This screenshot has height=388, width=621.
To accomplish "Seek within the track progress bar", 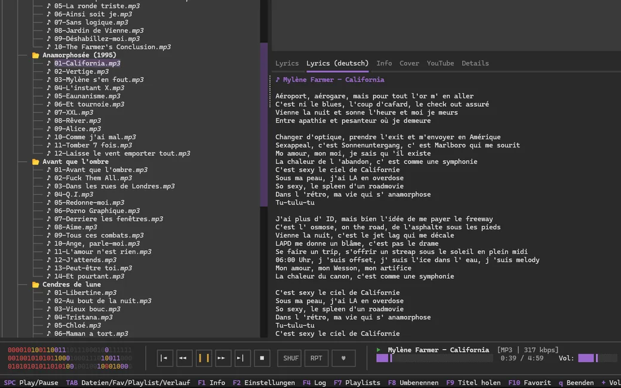I will coord(435,358).
